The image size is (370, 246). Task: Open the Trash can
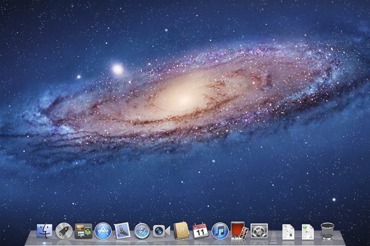pyautogui.click(x=328, y=231)
